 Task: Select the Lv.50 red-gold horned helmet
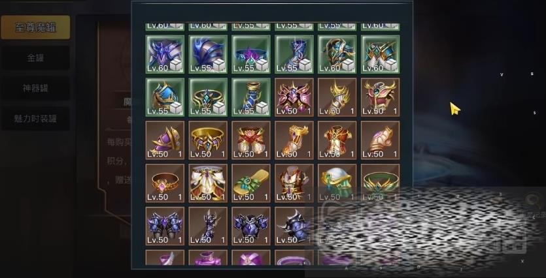tap(381, 97)
